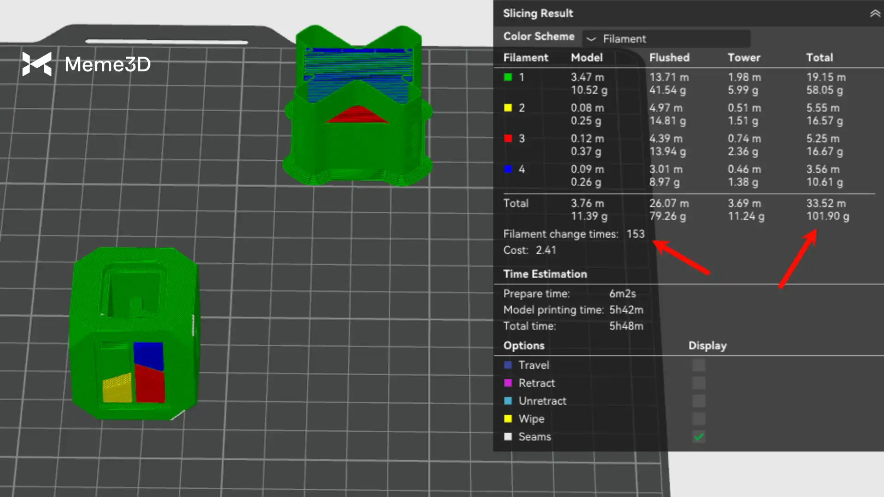This screenshot has width=884, height=497.
Task: Enable the Unretract display checkbox
Action: pyautogui.click(x=698, y=401)
